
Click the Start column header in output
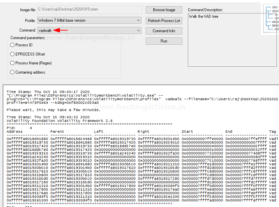pos(187,132)
